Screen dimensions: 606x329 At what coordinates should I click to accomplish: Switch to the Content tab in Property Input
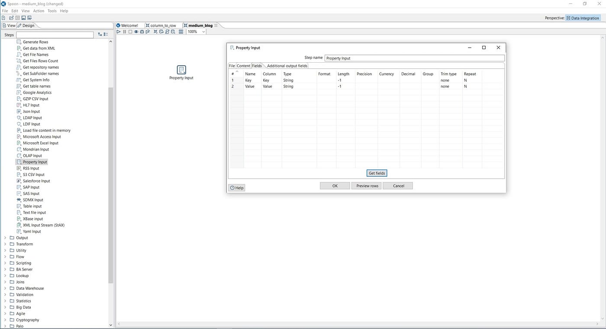click(x=243, y=66)
